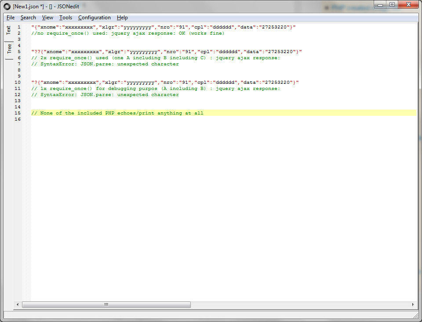The width and height of the screenshot is (422, 322).
Task: Click the JSON string on line 1
Action: 164,27
